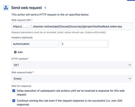
Task: Delete the action using the trash icon
Action: [x=45, y=8]
